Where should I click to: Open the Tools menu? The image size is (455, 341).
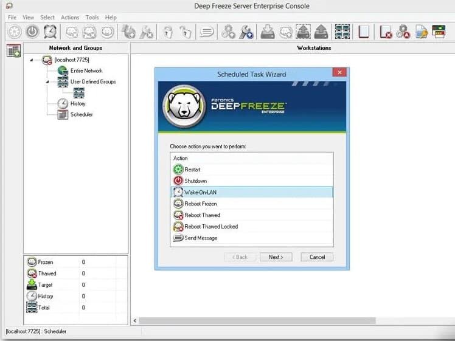[x=92, y=18]
